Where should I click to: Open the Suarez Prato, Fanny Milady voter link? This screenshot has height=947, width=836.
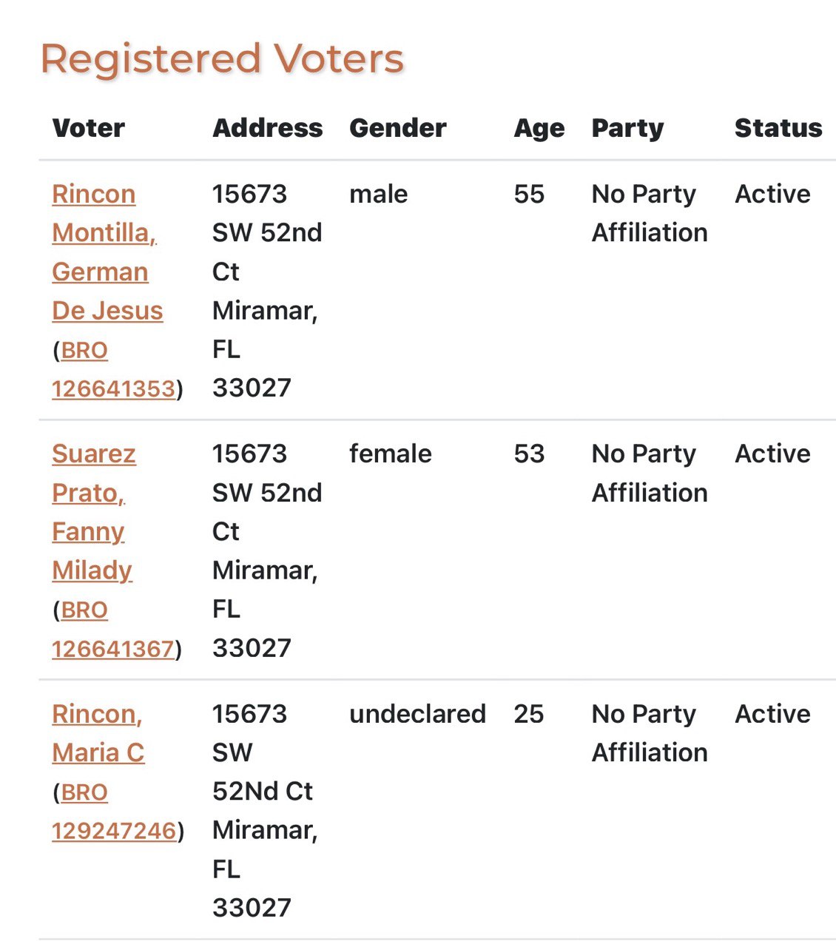coord(94,512)
